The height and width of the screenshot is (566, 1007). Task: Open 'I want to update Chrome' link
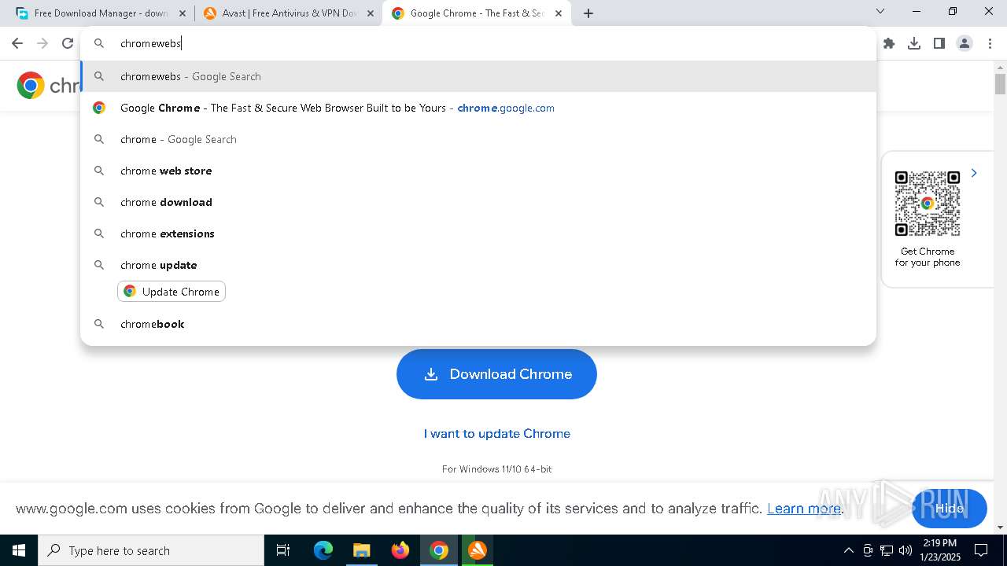496,433
